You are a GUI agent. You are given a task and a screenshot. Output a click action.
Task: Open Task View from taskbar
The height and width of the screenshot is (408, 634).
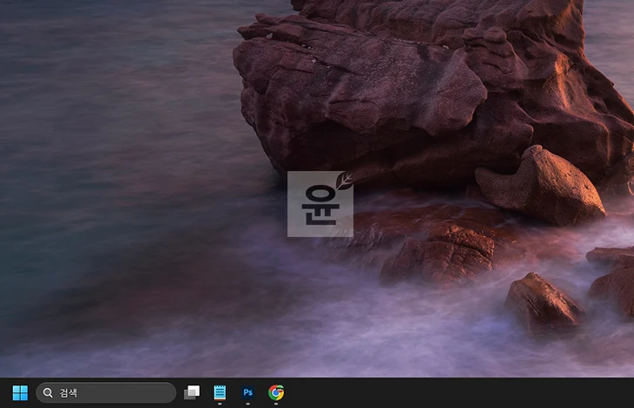(x=192, y=392)
